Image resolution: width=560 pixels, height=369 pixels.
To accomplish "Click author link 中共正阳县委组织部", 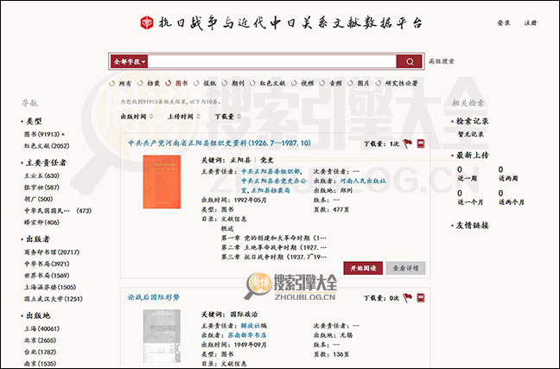I will point(271,171).
